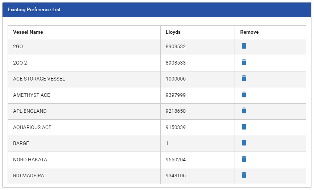Image resolution: width=314 pixels, height=190 pixels.
Task: Click the NORD HAKATA vessel name
Action: (x=30, y=160)
